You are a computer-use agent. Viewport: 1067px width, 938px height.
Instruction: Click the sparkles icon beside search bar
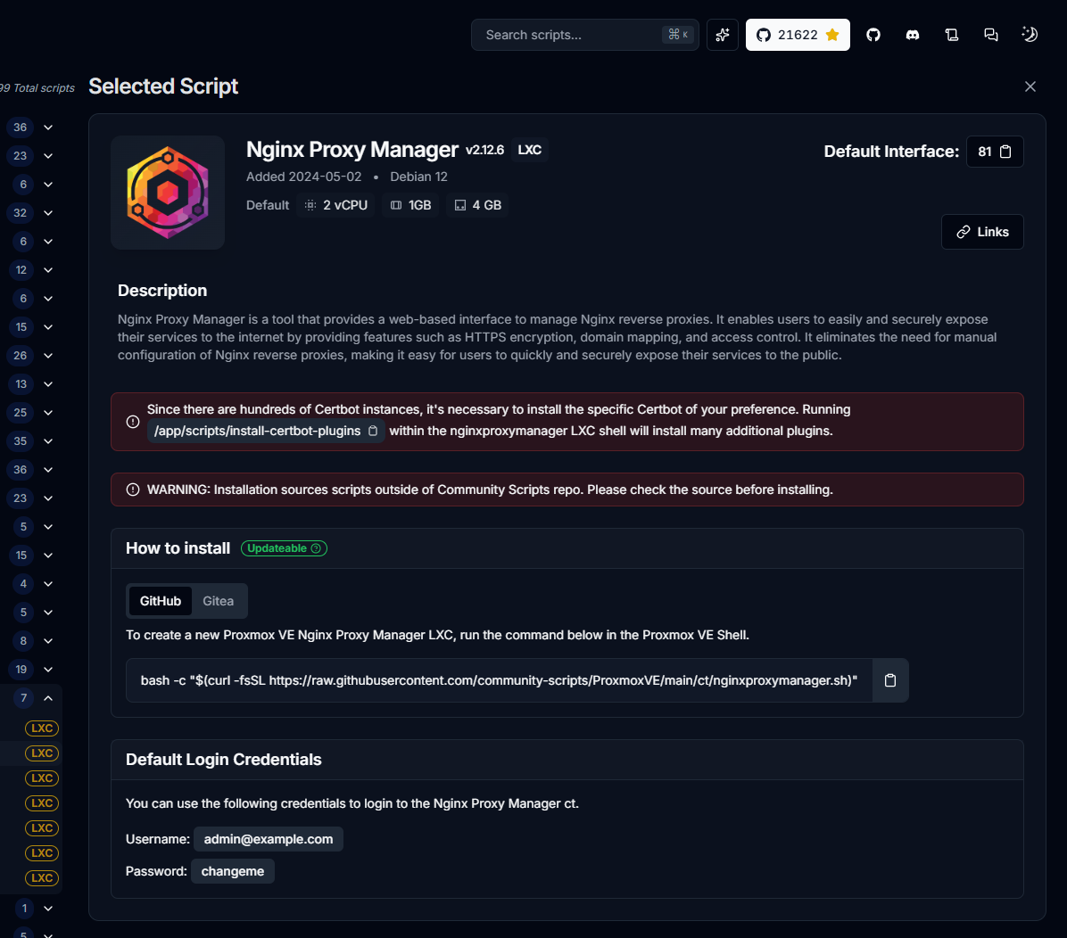723,35
